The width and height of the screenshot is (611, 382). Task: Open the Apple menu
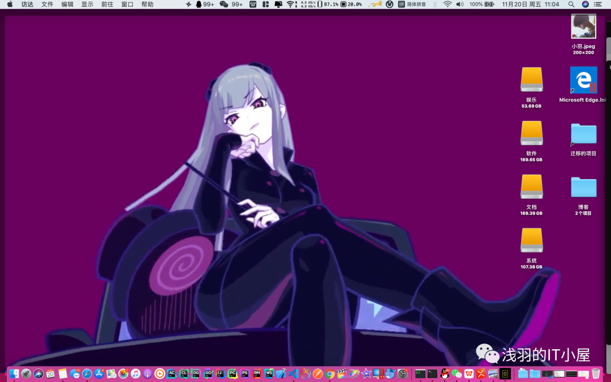10,5
